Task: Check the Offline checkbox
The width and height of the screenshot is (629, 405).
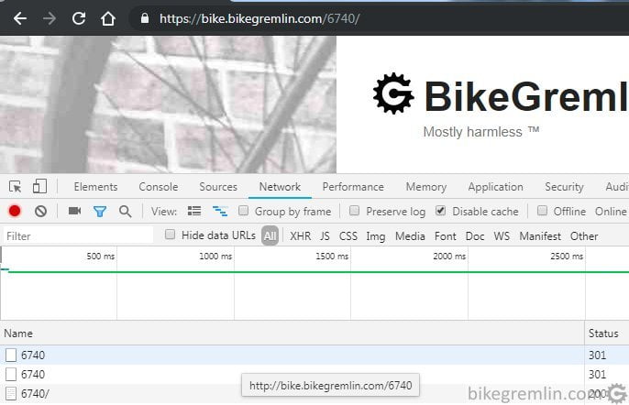Action: pyautogui.click(x=542, y=211)
